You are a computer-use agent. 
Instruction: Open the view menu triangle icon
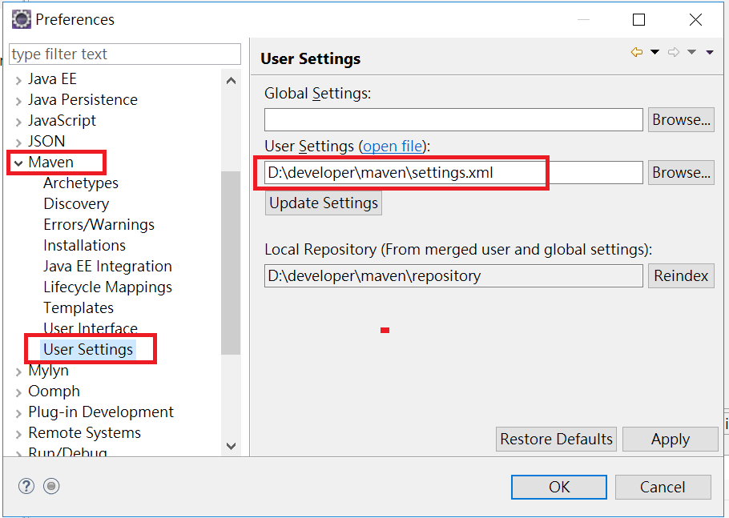pos(710,52)
